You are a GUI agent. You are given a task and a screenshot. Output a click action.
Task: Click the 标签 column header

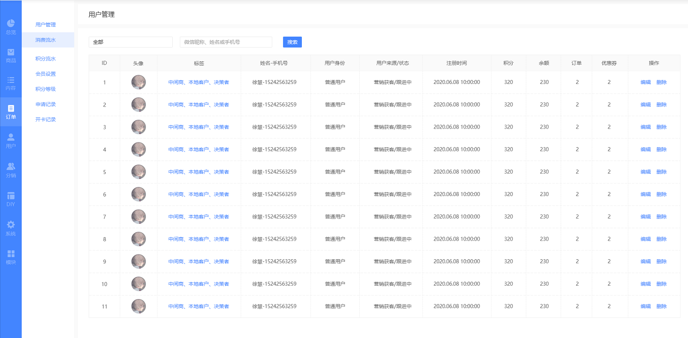pos(199,63)
